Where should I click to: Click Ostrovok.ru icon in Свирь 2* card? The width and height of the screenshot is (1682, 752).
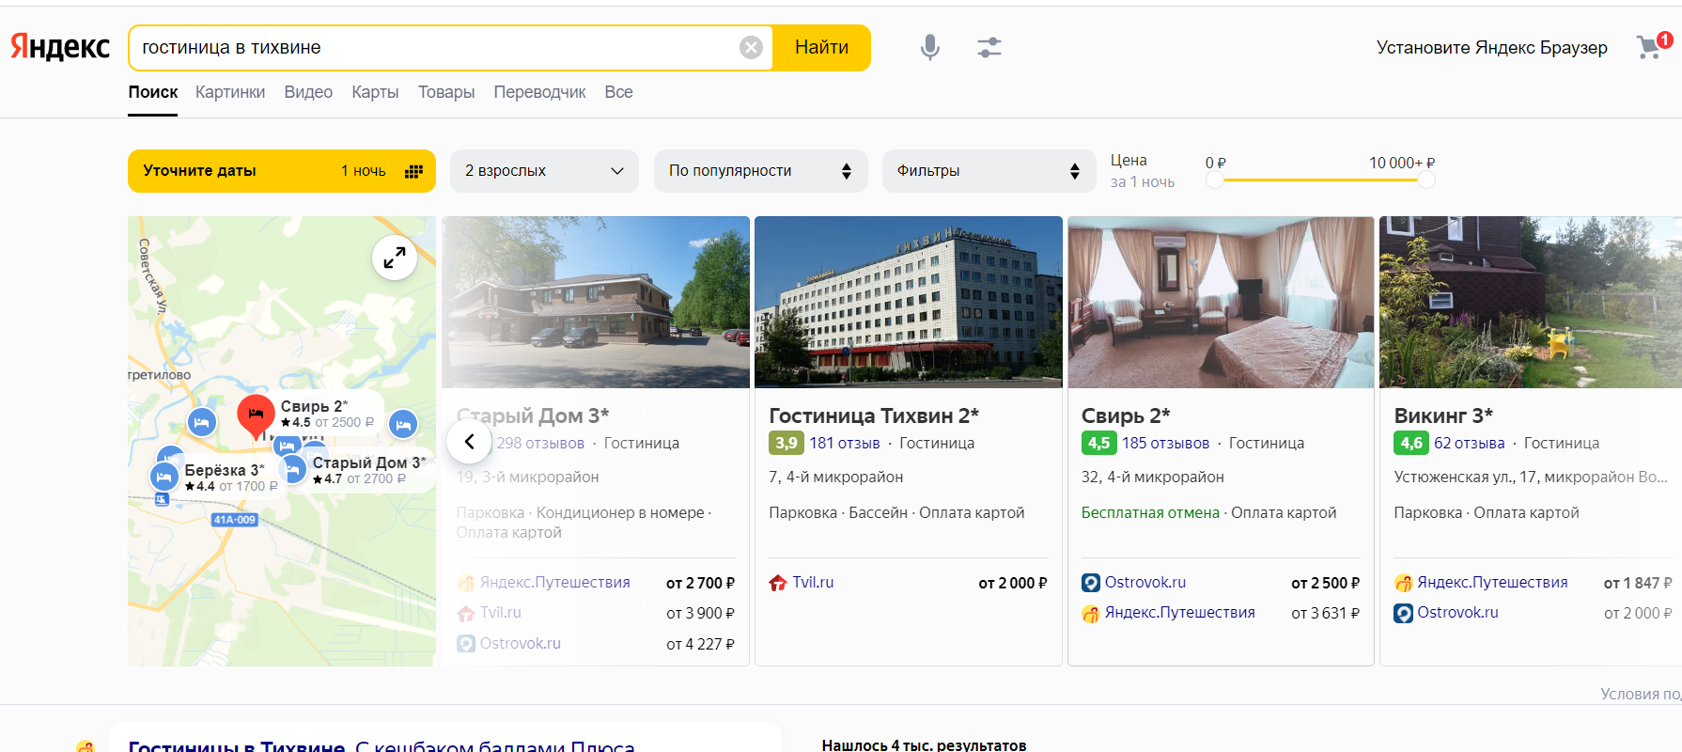coord(1090,583)
